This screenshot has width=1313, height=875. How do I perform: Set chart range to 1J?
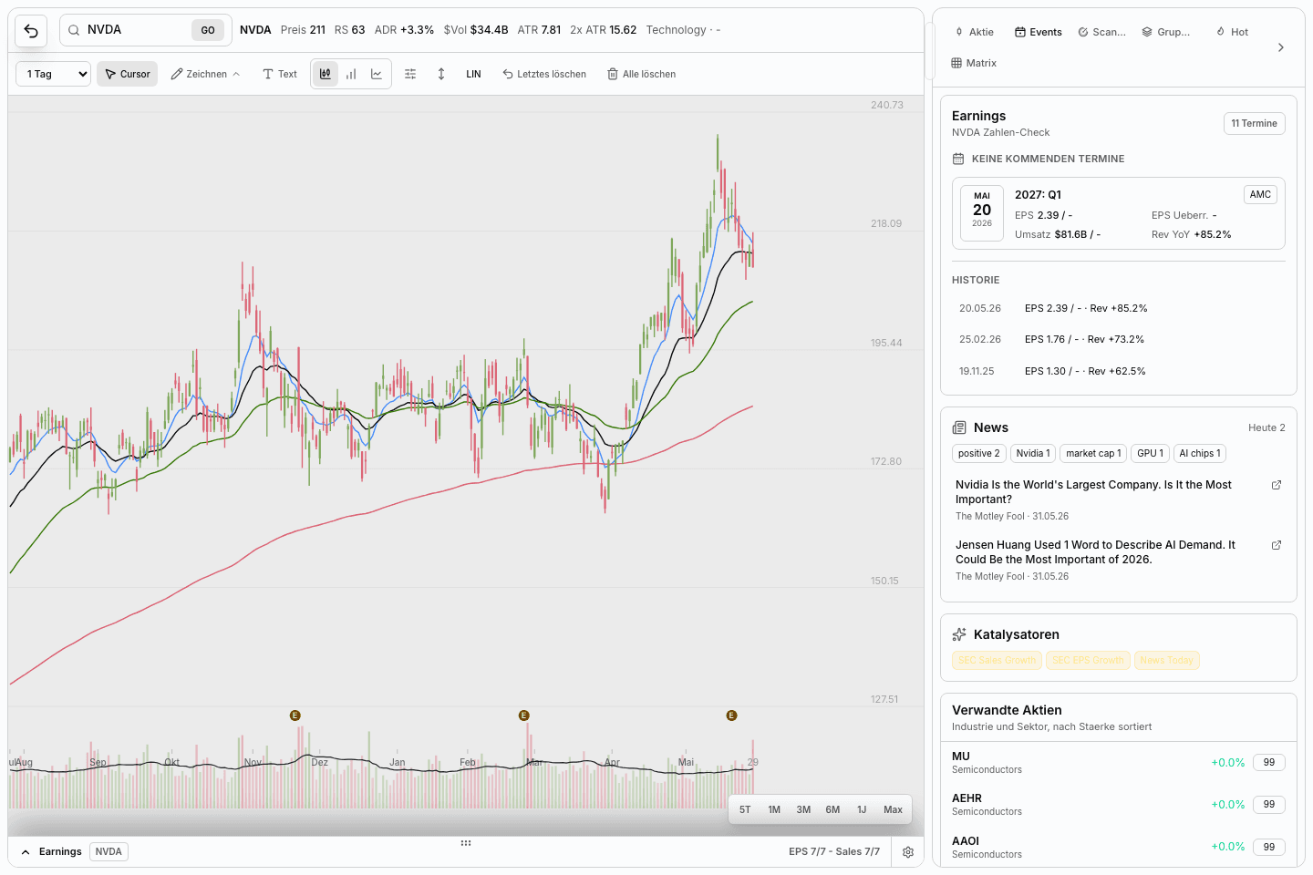coord(862,809)
